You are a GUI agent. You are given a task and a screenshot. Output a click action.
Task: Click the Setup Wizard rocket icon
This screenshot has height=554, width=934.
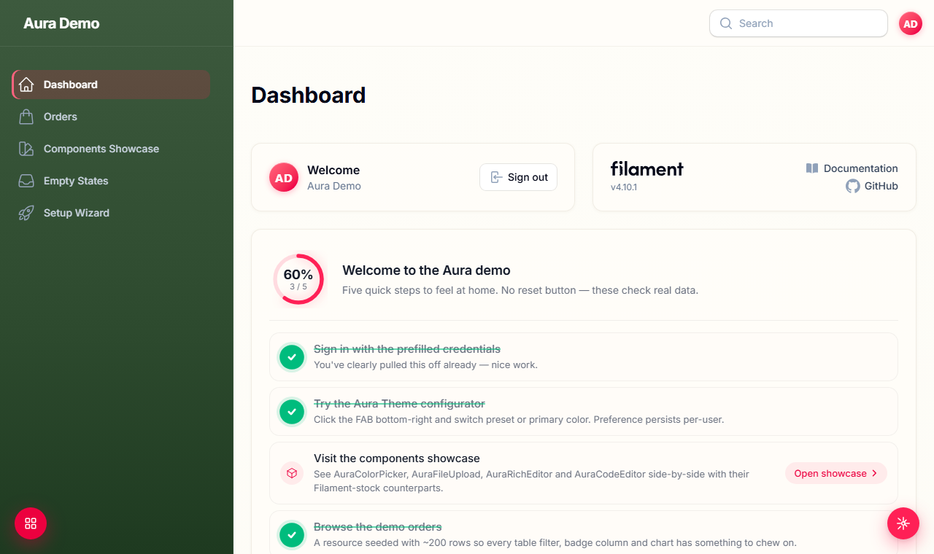tap(26, 213)
